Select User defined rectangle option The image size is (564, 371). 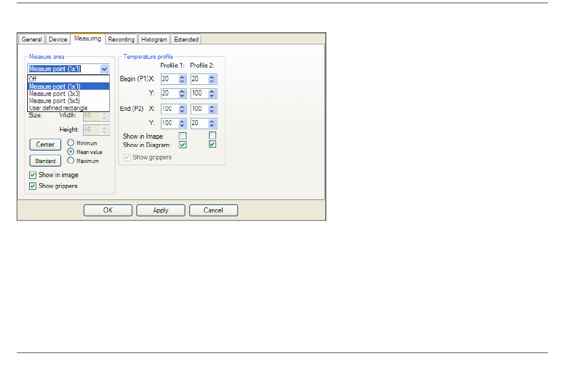pos(58,108)
